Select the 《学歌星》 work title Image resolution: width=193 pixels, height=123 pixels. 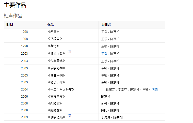click(x=55, y=39)
